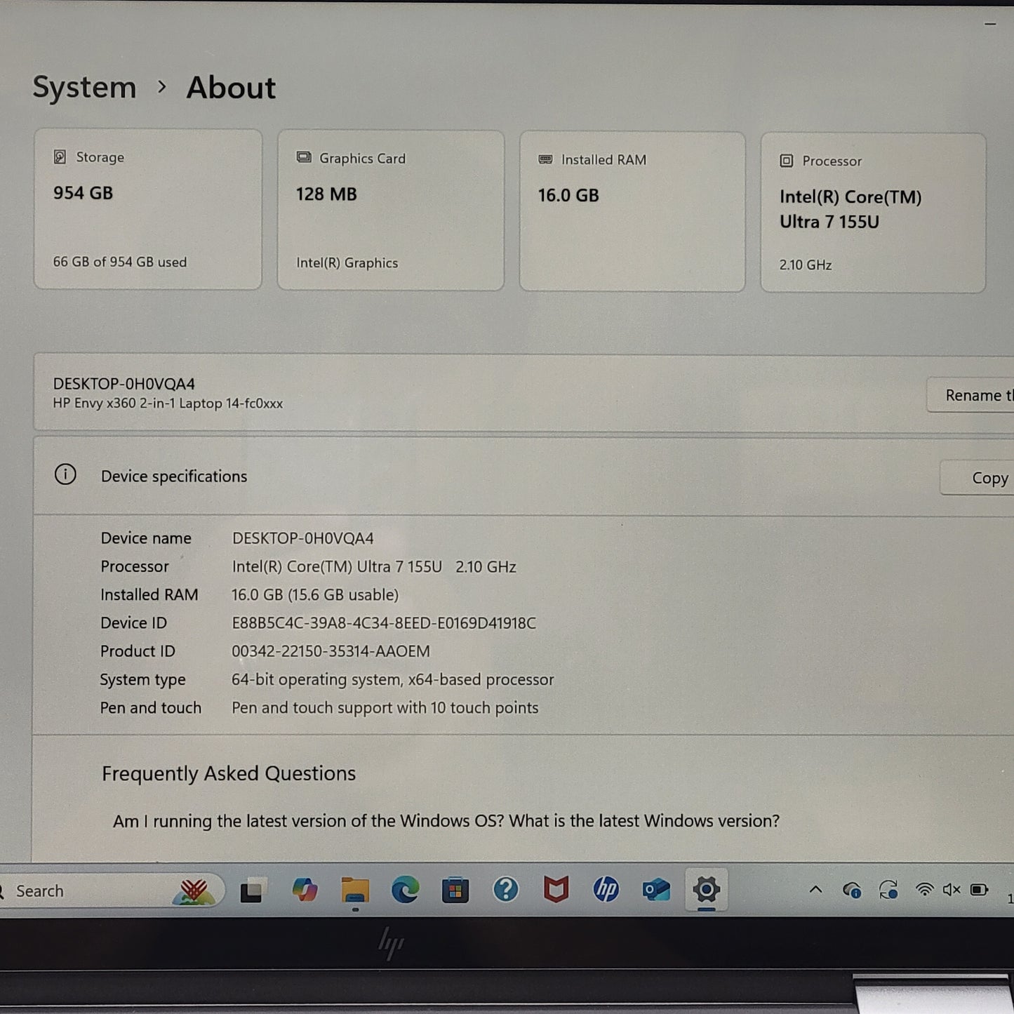This screenshot has width=1014, height=1014.
Task: Open Microsoft Edge from the taskbar
Action: click(406, 890)
